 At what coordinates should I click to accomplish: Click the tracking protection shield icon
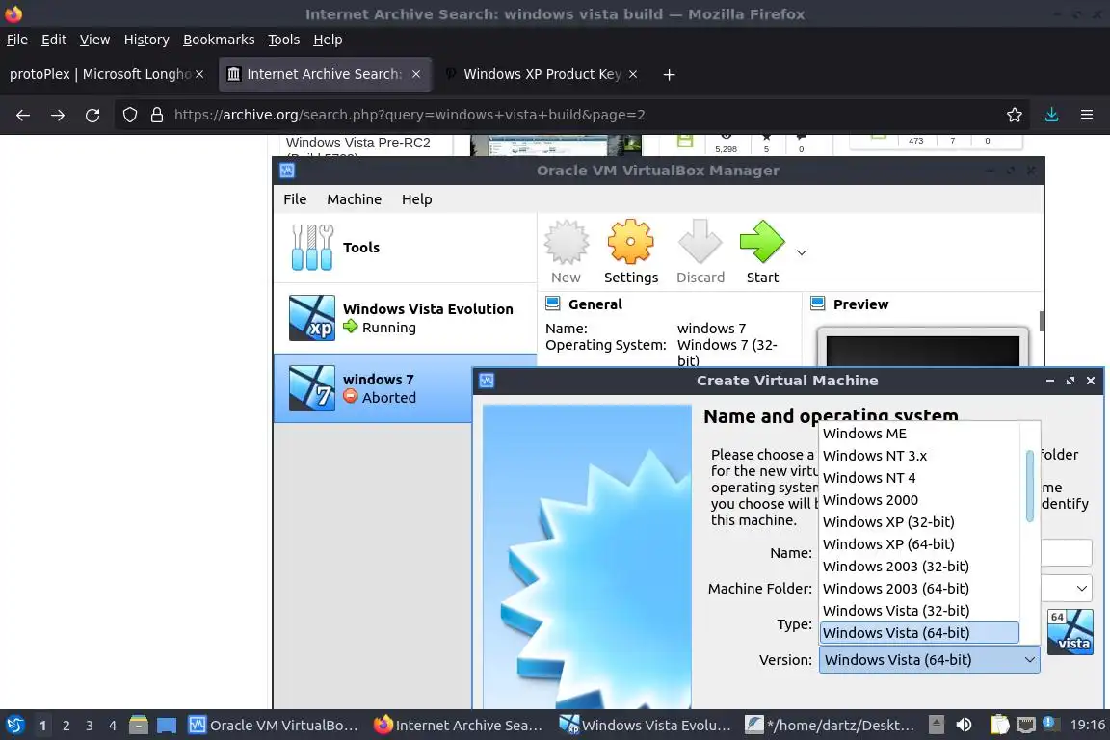(x=129, y=115)
